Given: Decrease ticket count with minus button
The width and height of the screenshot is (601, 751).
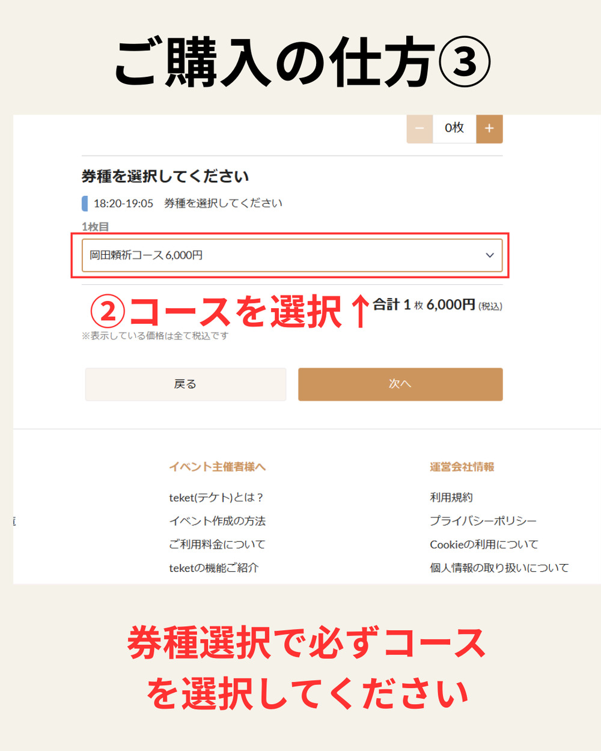Looking at the screenshot, I should click(419, 129).
